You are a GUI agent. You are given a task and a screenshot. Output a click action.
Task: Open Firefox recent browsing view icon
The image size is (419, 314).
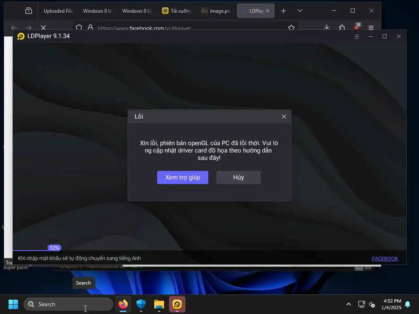[29, 11]
